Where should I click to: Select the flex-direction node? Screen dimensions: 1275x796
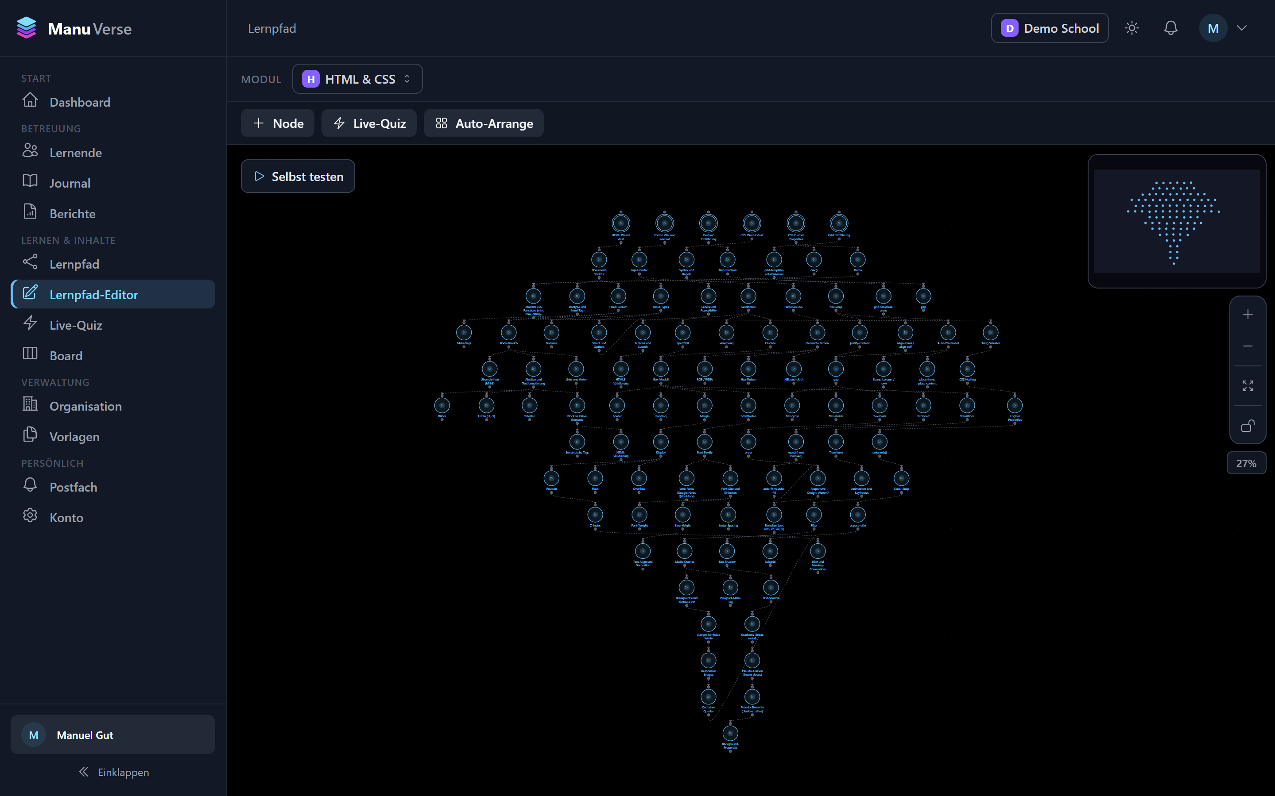[728, 260]
